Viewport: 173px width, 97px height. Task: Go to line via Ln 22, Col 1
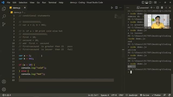tap(93, 95)
